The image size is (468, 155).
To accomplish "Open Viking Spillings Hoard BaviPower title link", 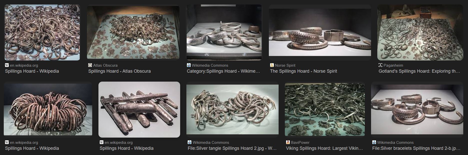I will (x=324, y=148).
